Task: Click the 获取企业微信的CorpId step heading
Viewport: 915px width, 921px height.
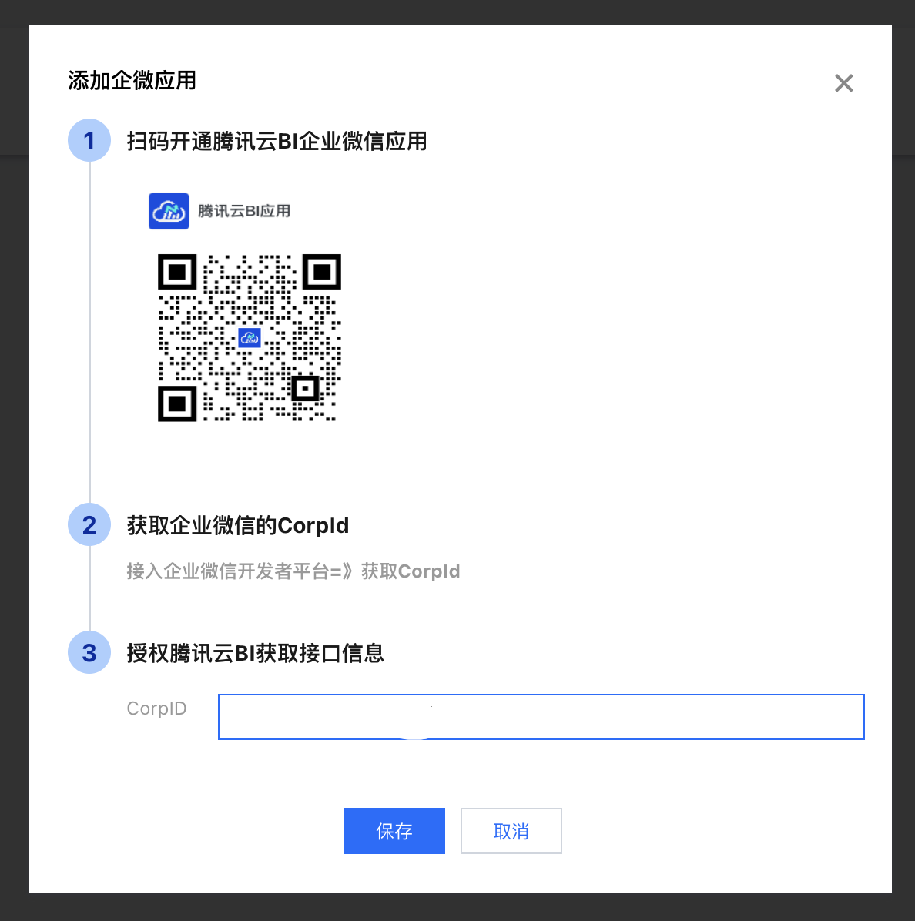Action: click(238, 525)
